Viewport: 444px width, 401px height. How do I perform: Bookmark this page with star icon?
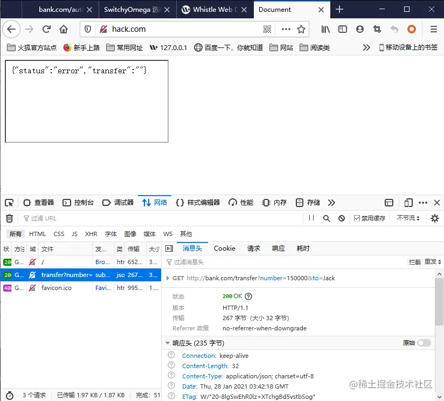pos(301,29)
